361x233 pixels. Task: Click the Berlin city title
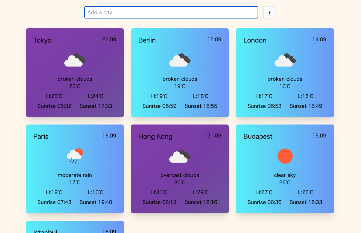click(x=147, y=40)
